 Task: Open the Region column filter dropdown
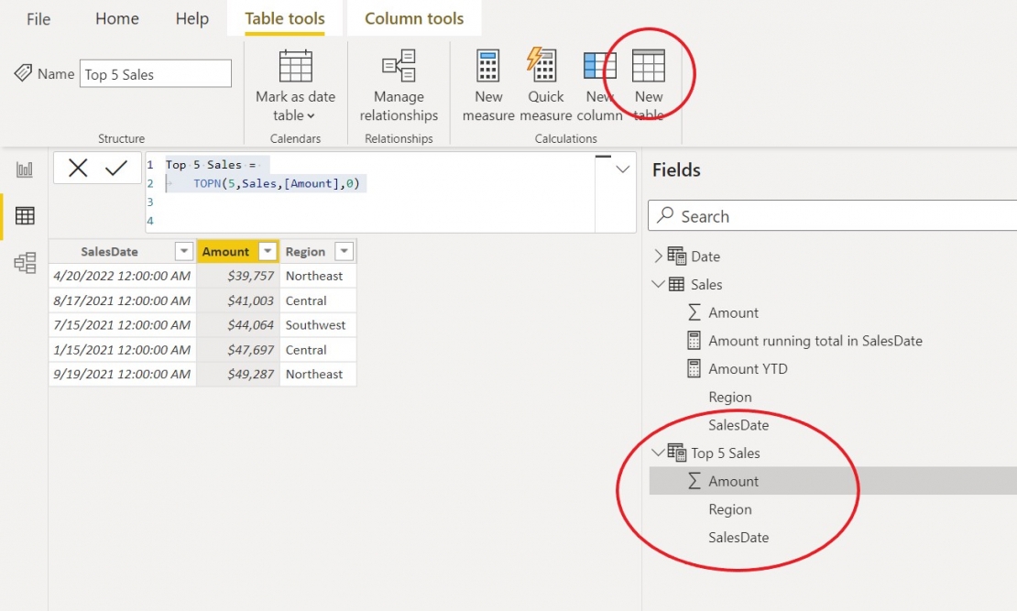tap(343, 251)
